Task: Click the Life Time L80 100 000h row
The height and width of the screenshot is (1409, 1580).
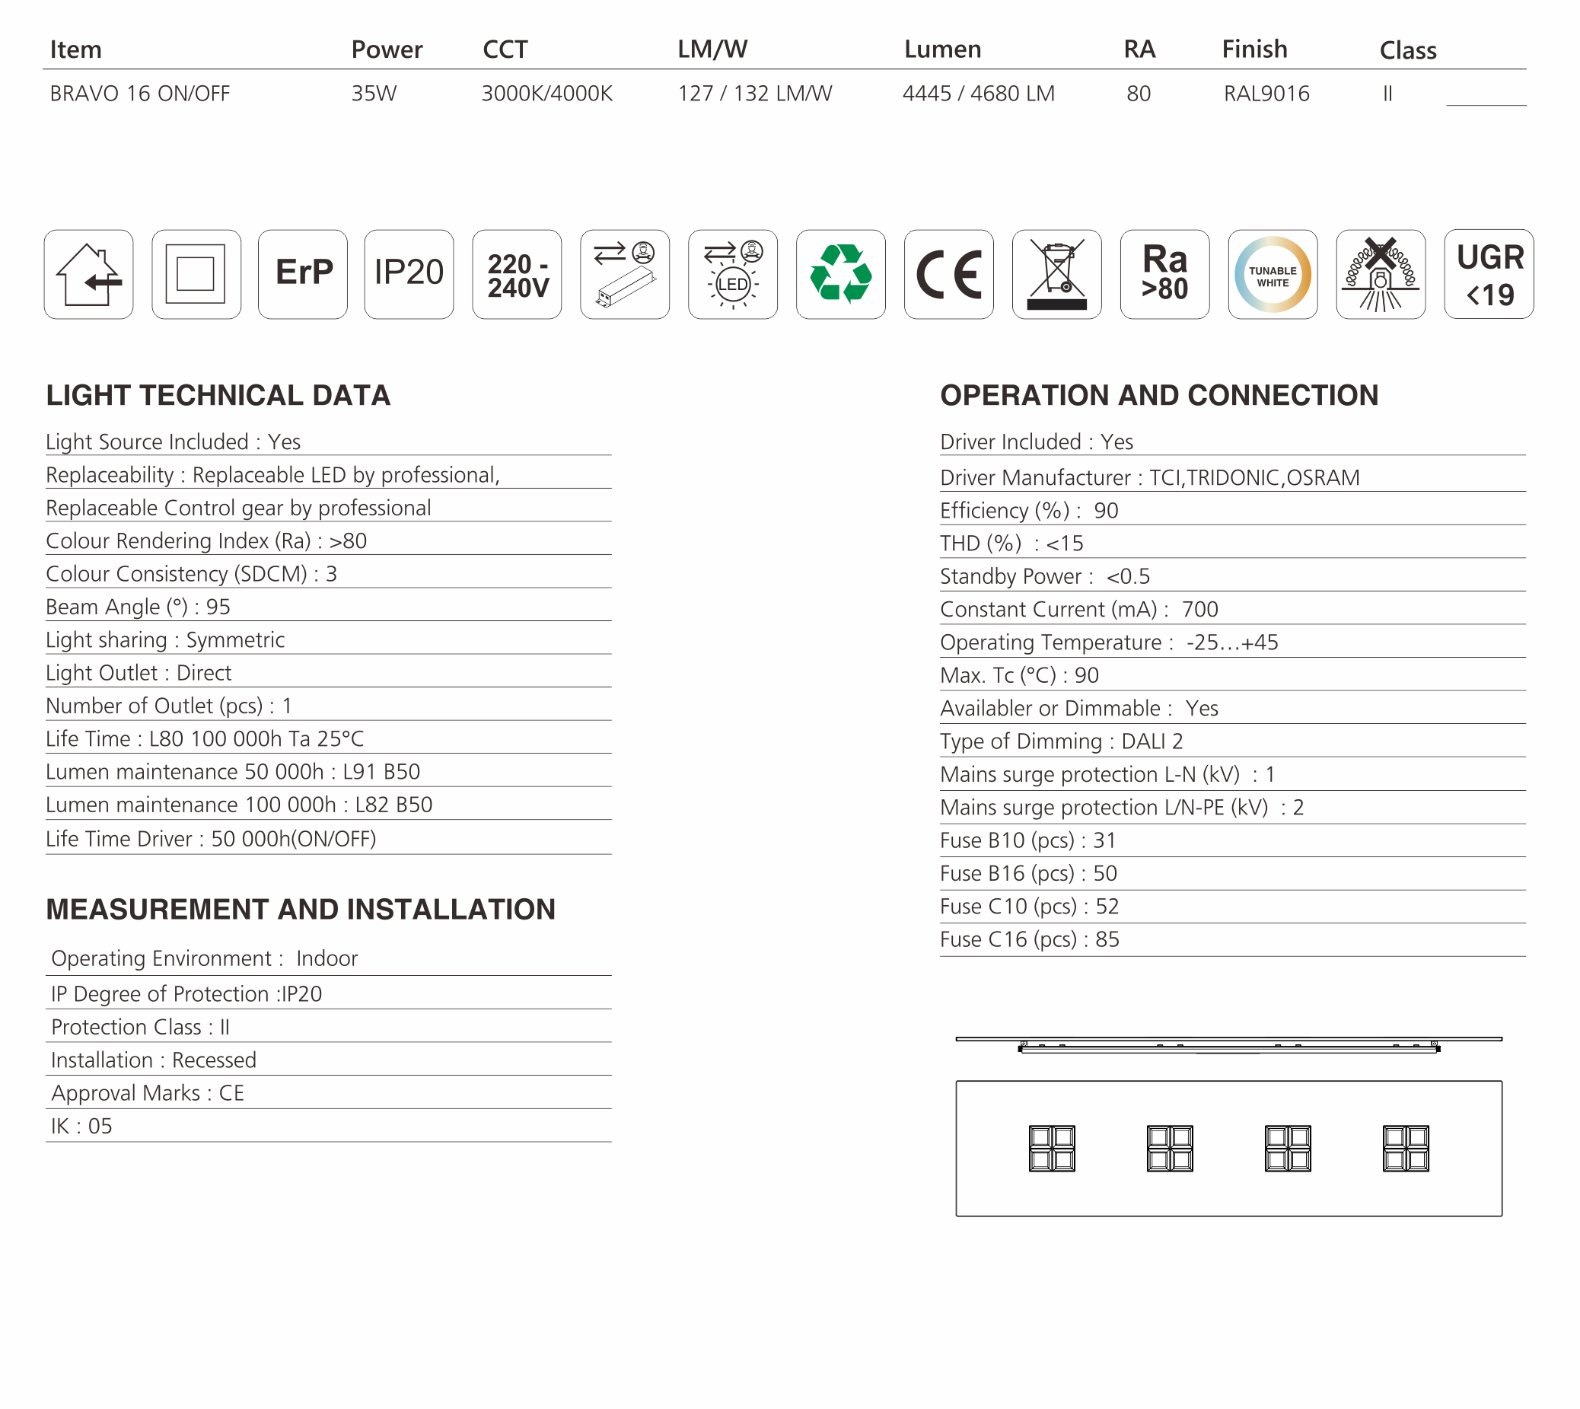Action: [328, 739]
